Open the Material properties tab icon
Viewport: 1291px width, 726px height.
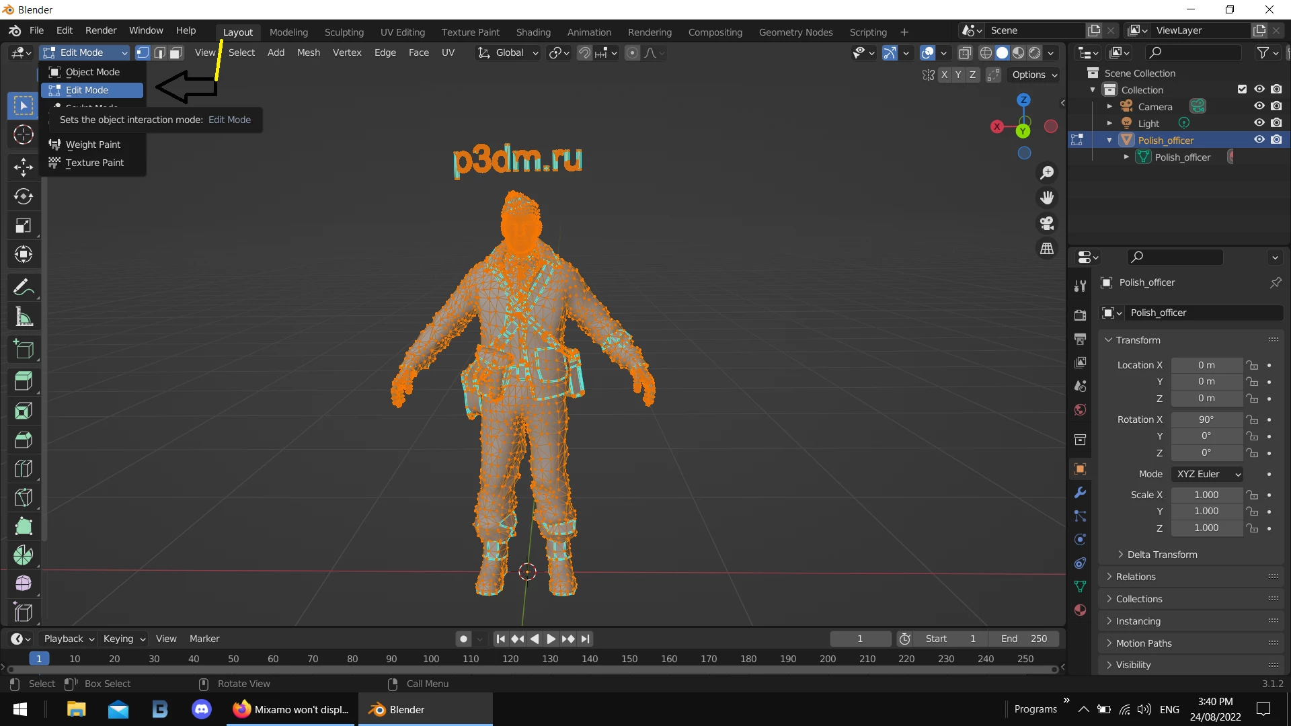(x=1080, y=610)
